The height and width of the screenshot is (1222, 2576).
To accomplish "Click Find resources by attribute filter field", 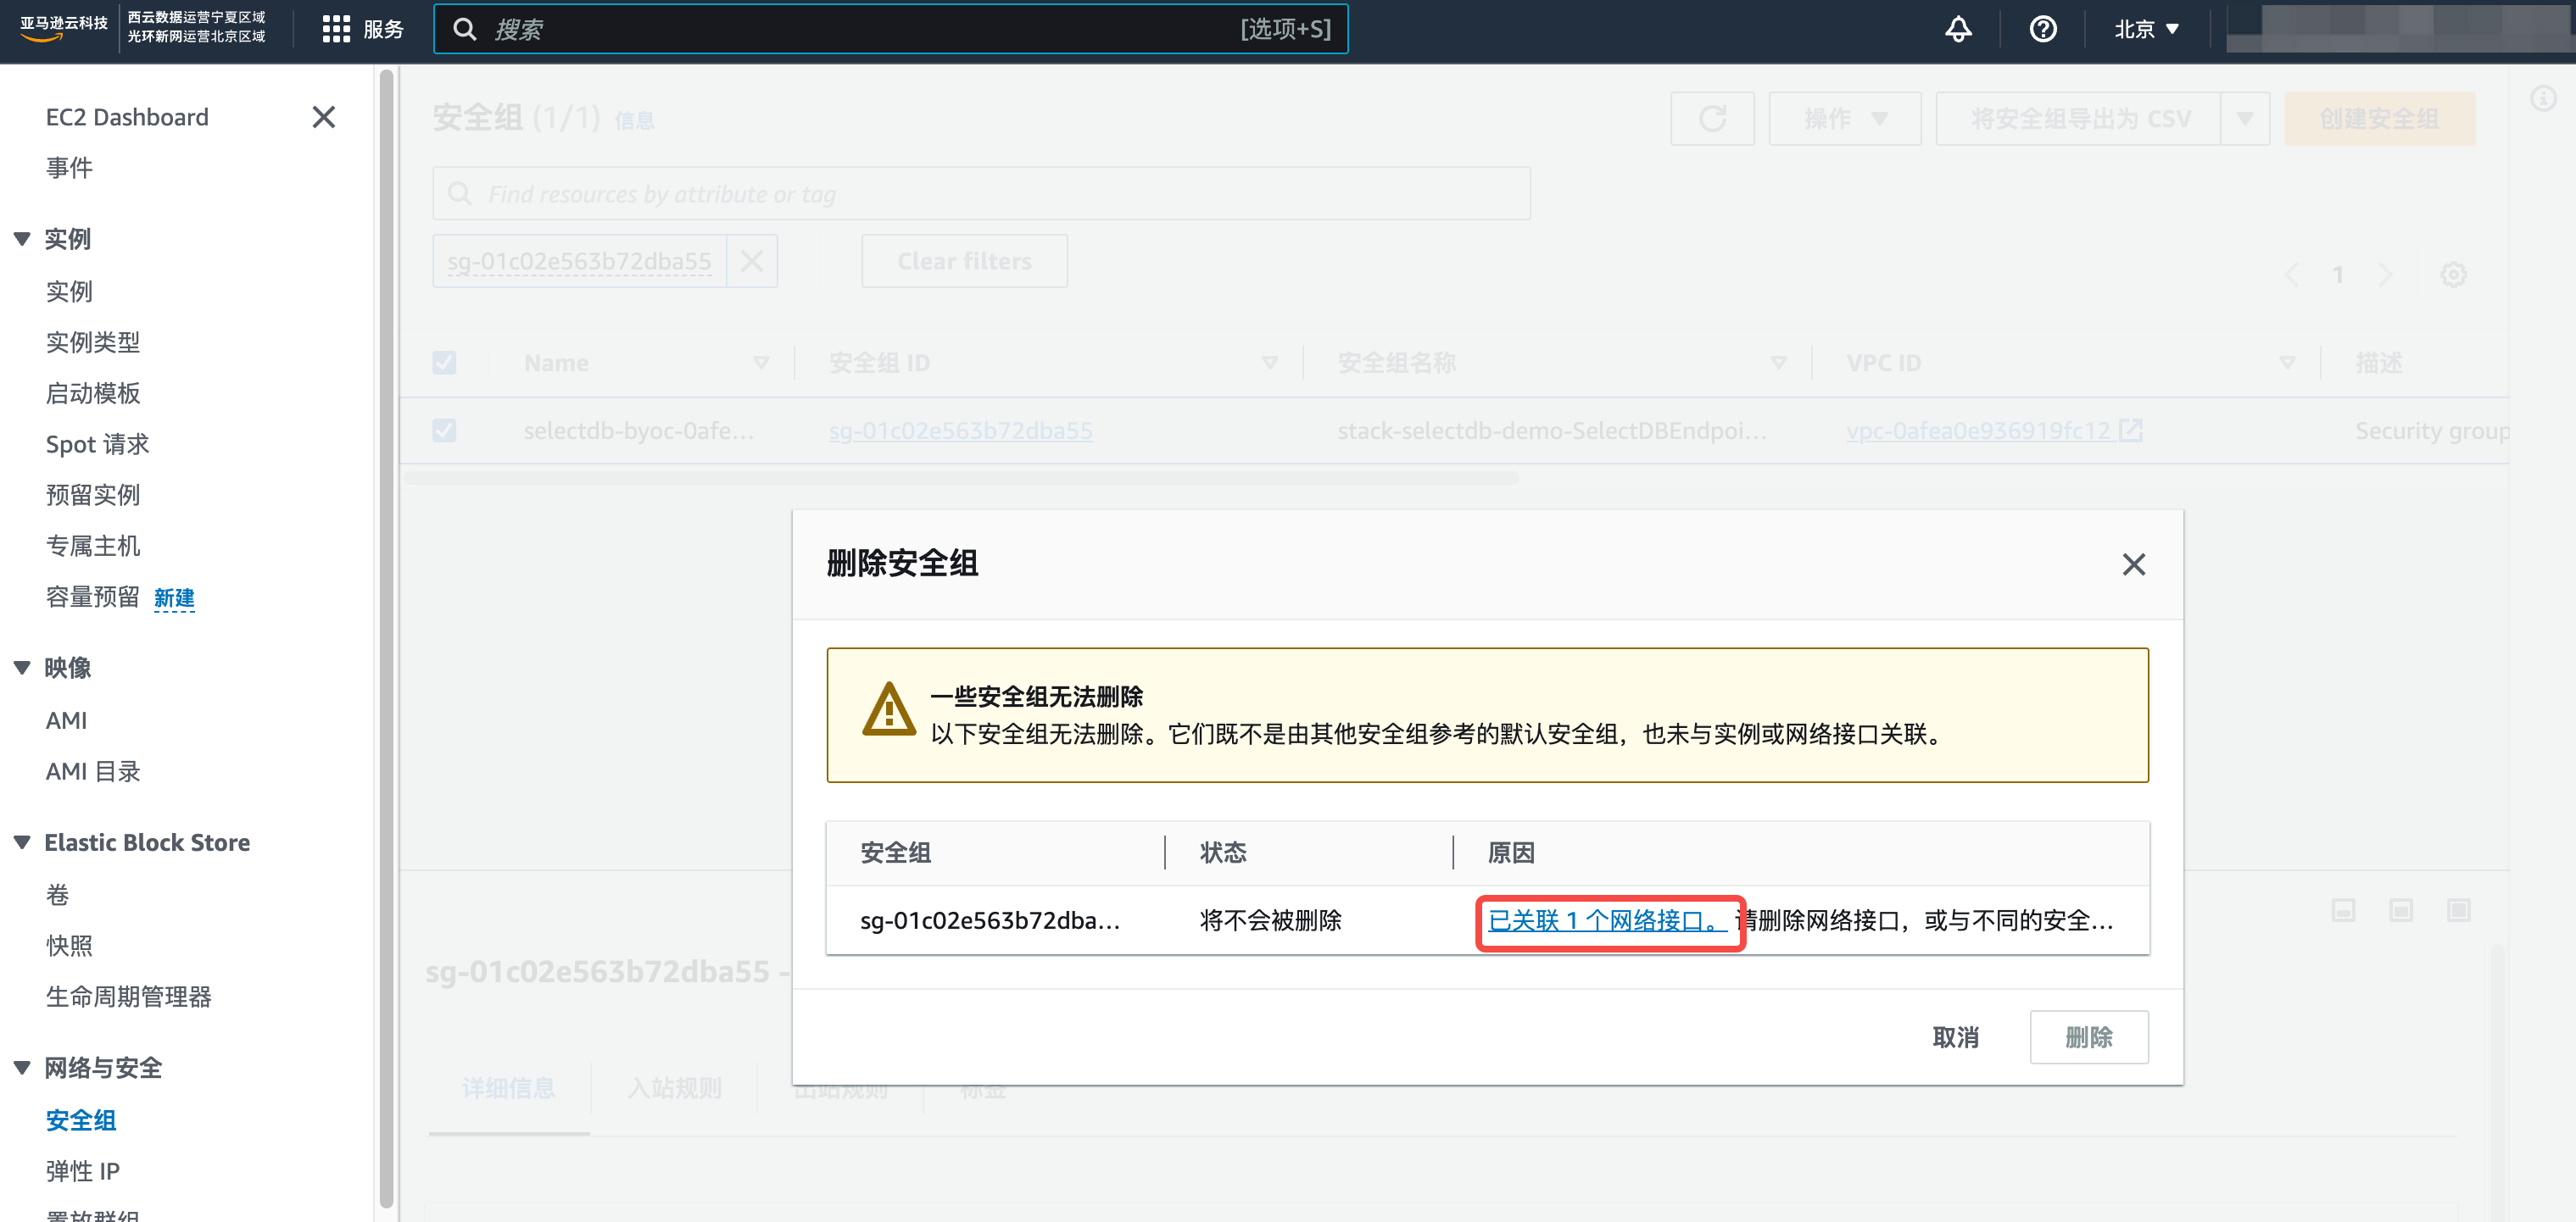I will 981,194.
